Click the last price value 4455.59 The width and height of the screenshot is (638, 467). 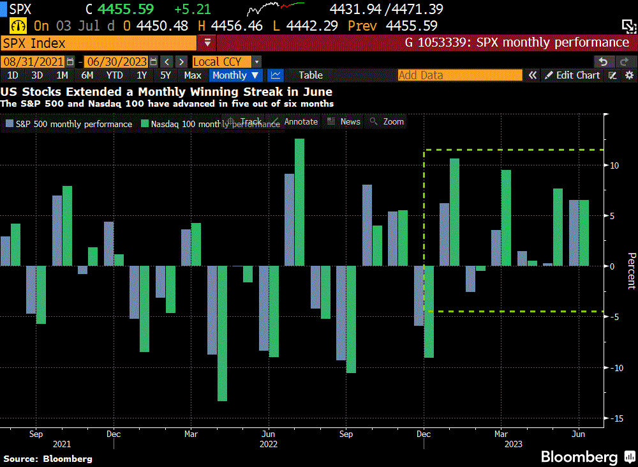click(126, 9)
